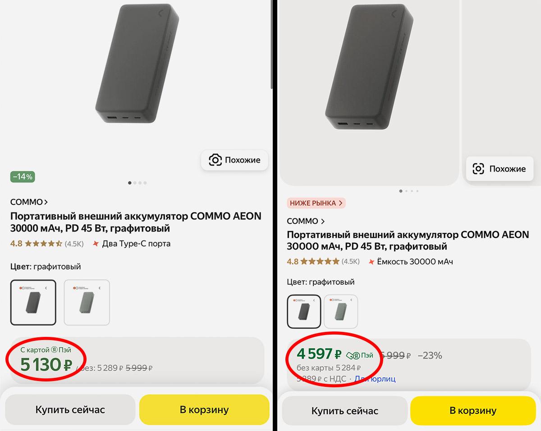The width and height of the screenshot is (541, 431).
Task: Click the red star icon beside Ёмкость 30000 мАч
Action: point(371,262)
